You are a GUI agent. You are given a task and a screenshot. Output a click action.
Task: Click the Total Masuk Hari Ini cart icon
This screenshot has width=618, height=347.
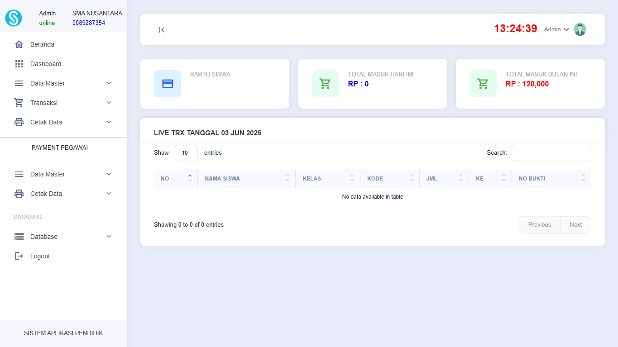click(x=325, y=84)
